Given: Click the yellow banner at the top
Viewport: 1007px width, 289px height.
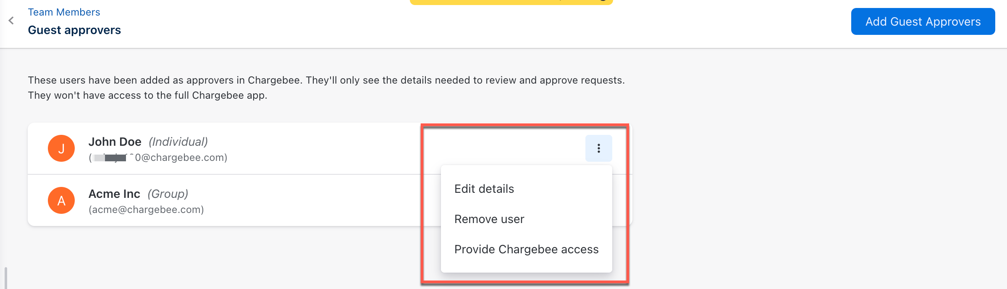Looking at the screenshot, I should [x=511, y=2].
